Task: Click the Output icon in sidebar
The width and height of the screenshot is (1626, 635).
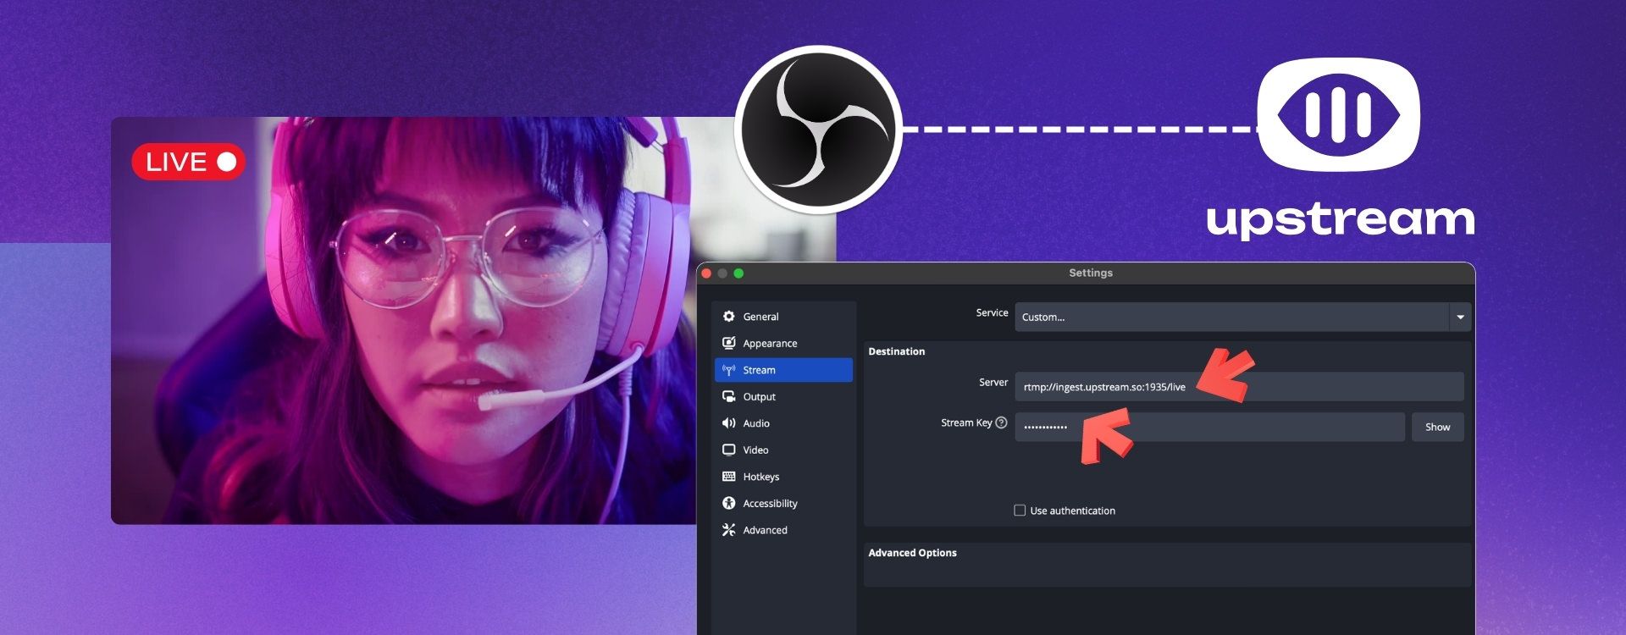Action: tap(728, 396)
